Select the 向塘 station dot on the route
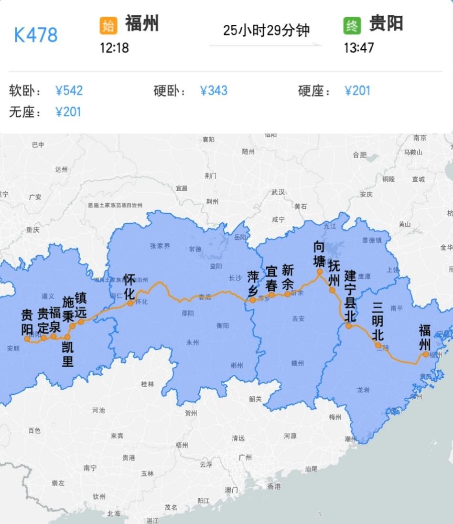Viewport: 453px width, 524px height. tap(319, 271)
